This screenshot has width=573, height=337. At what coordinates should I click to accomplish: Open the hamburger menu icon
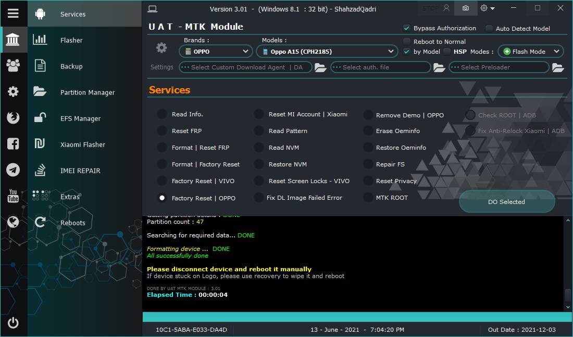click(13, 14)
